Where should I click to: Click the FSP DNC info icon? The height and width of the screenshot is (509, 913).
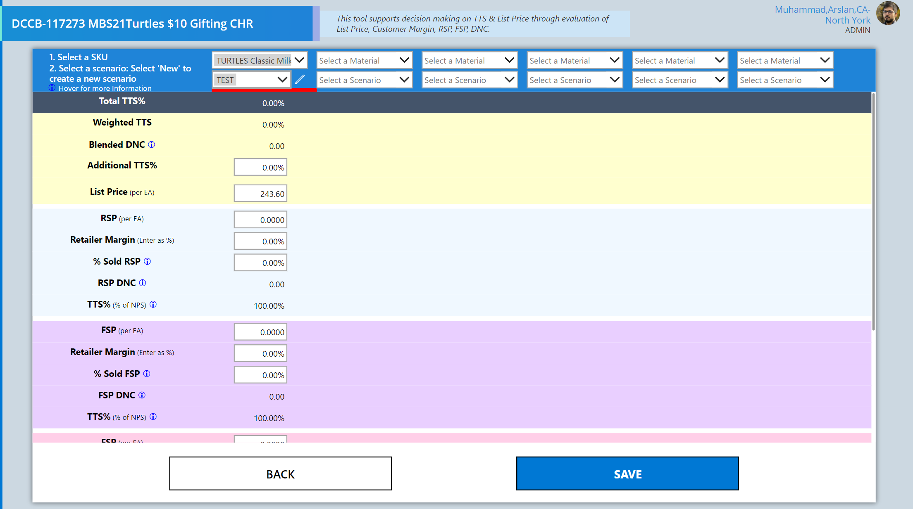(x=142, y=395)
